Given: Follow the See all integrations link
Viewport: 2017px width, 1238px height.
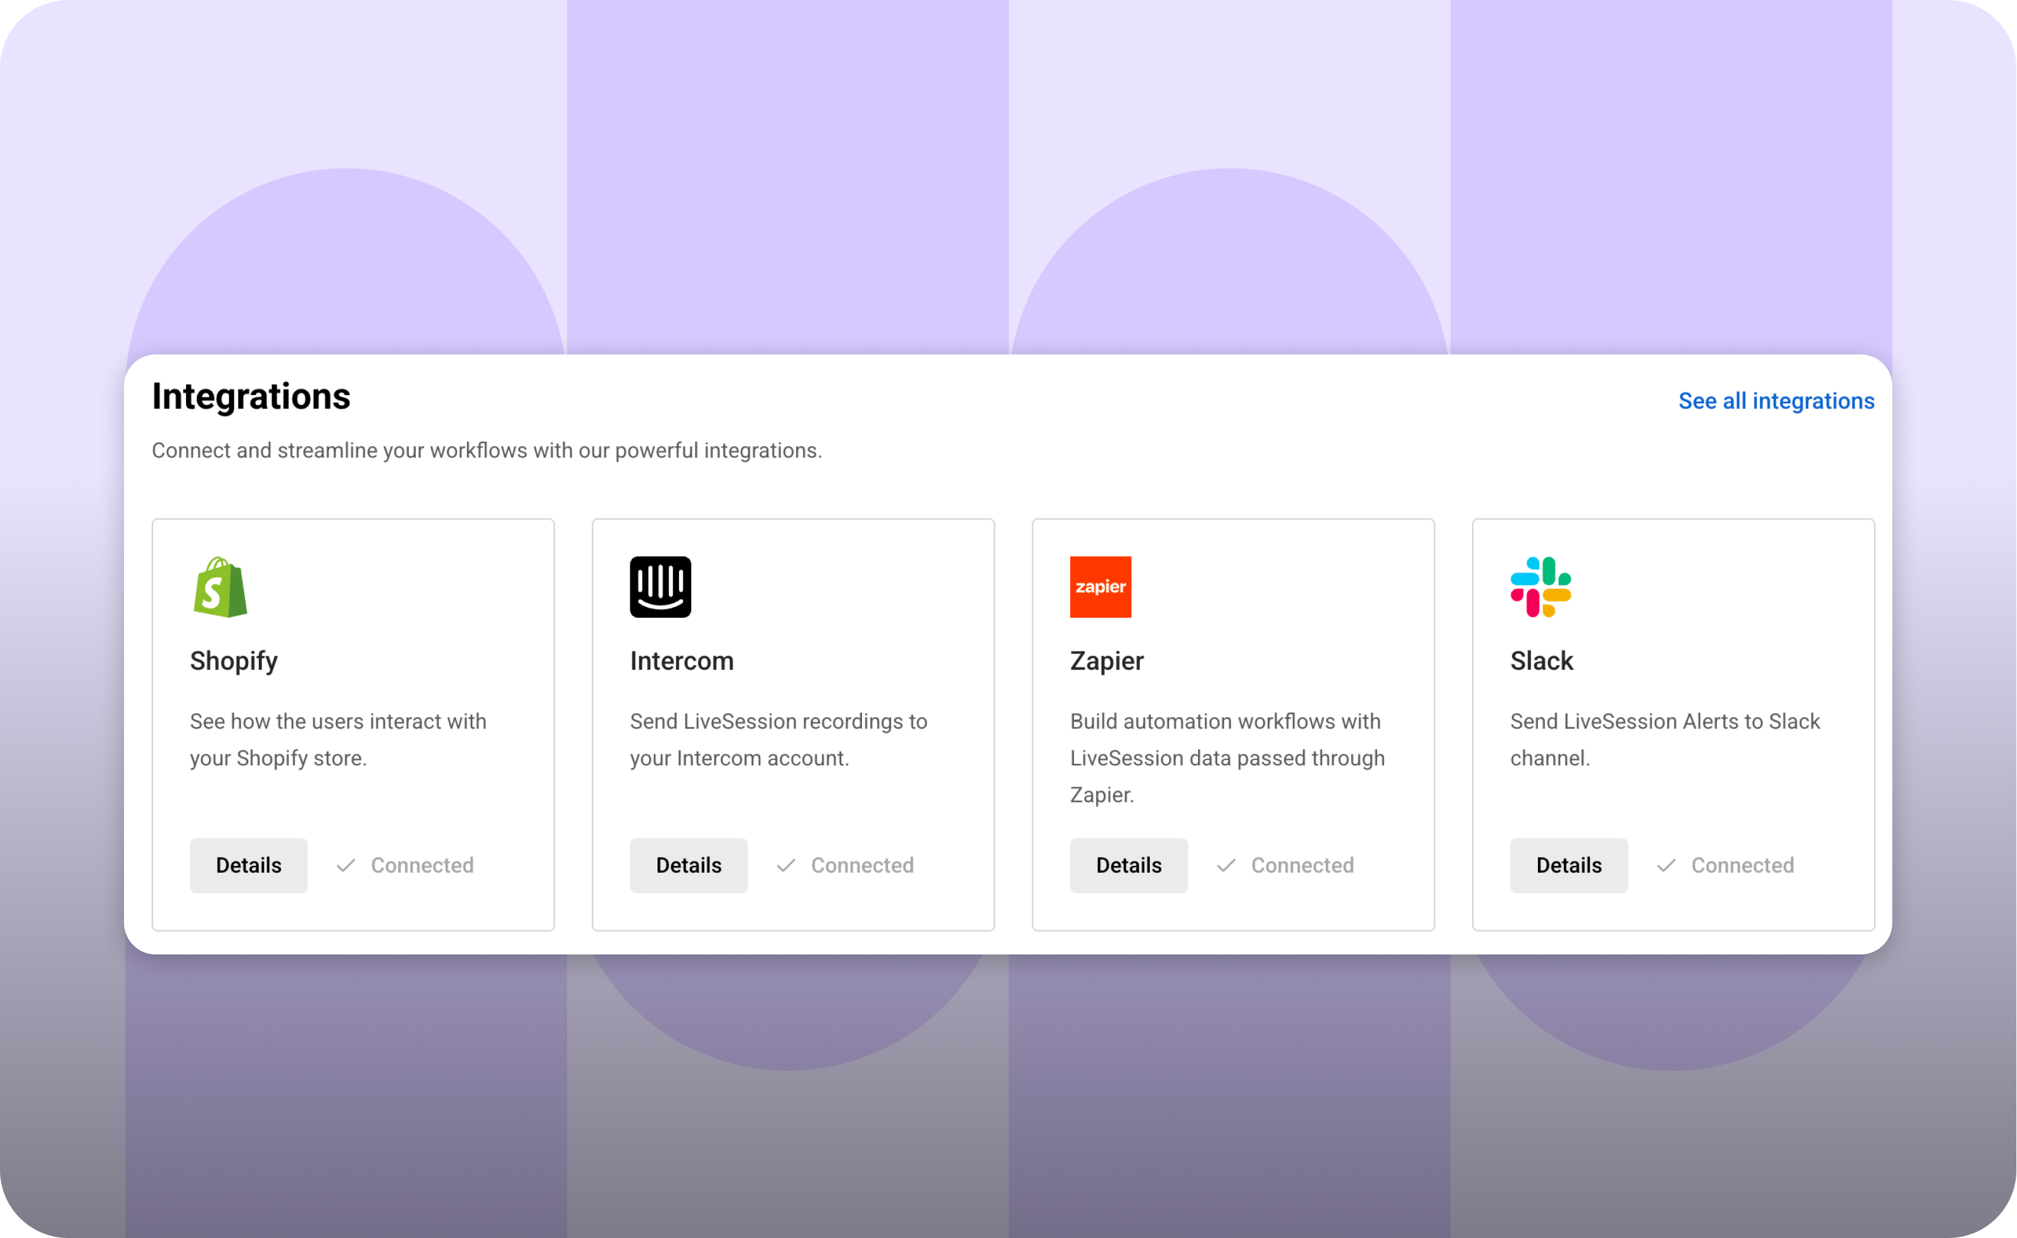Looking at the screenshot, I should pyautogui.click(x=1775, y=401).
